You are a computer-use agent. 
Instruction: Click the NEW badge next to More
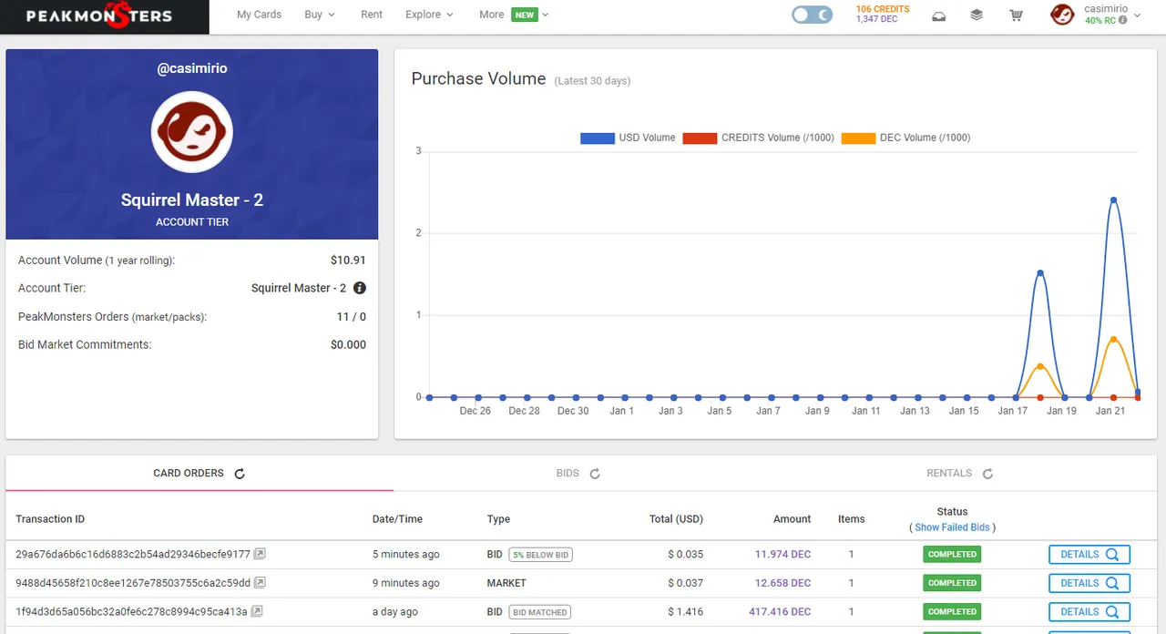[524, 15]
